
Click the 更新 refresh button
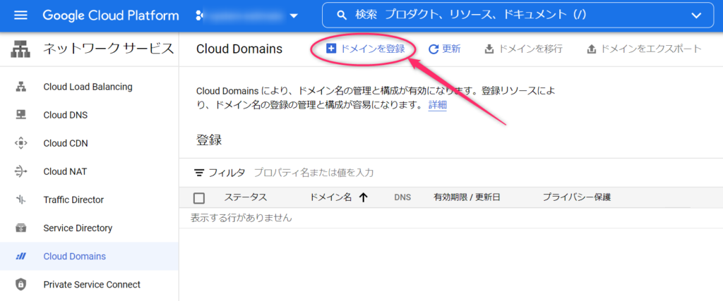(445, 49)
